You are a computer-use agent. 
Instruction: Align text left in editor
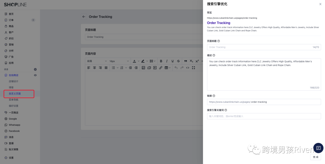coord(89,68)
